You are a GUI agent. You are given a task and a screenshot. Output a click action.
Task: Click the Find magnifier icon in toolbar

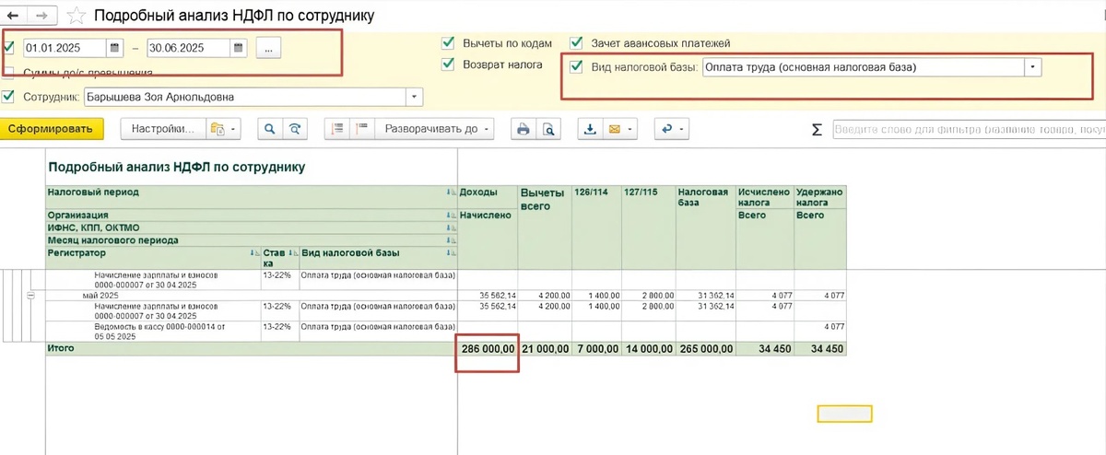click(x=269, y=129)
